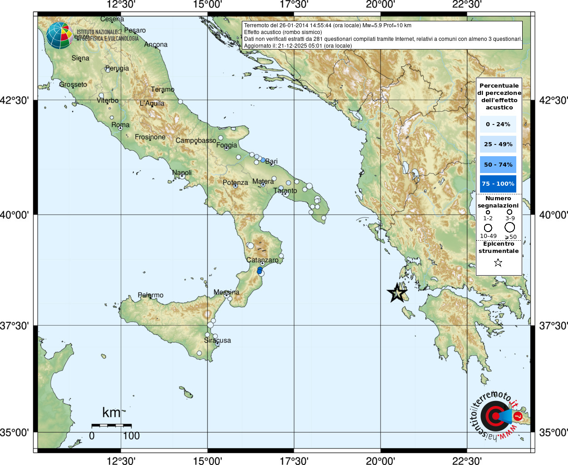
Task: Pick the 50 - 74% legend color
Action: coord(498,164)
